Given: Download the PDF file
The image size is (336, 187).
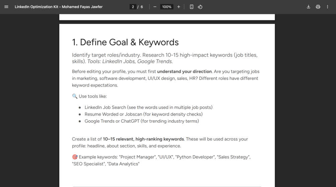Looking at the screenshot, I should (308, 7).
